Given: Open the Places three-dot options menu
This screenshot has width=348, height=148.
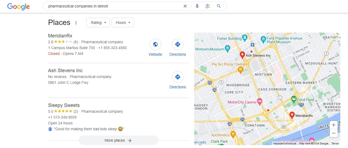Looking at the screenshot, I should pos(76,23).
